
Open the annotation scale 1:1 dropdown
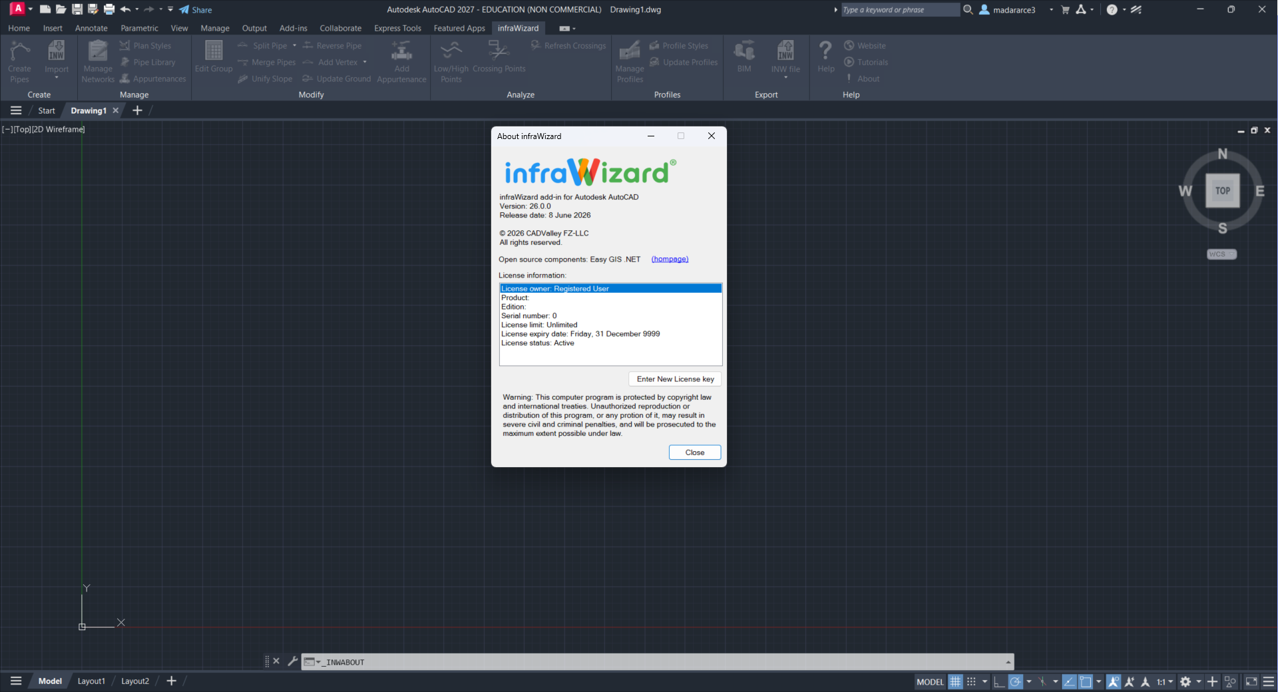coord(1165,681)
